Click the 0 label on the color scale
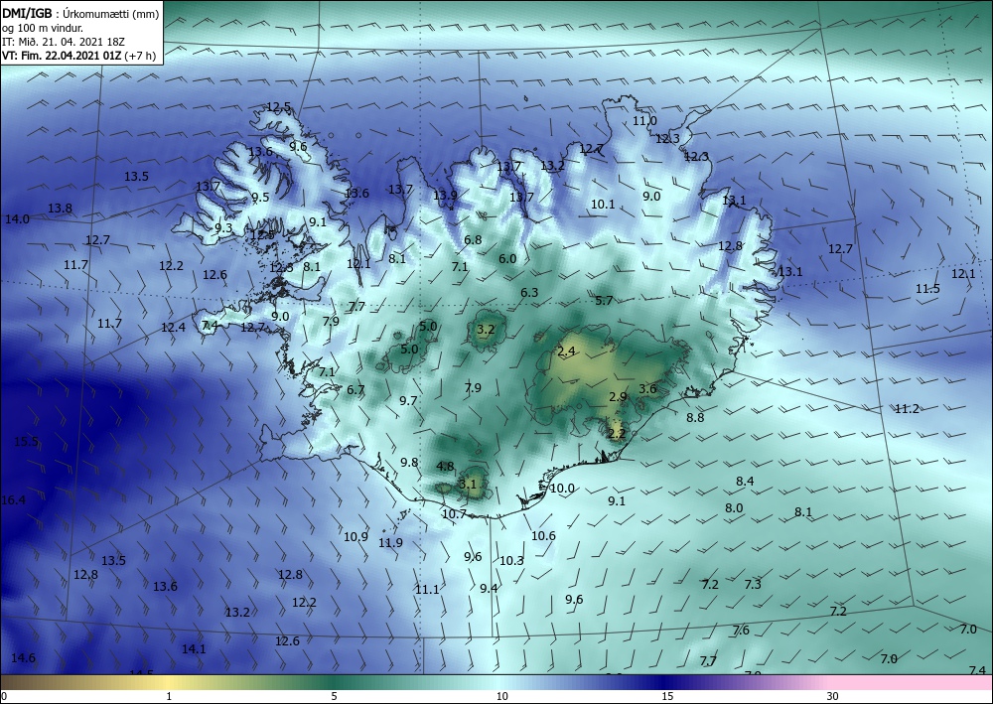Screen dimensions: 993x704 4,696
